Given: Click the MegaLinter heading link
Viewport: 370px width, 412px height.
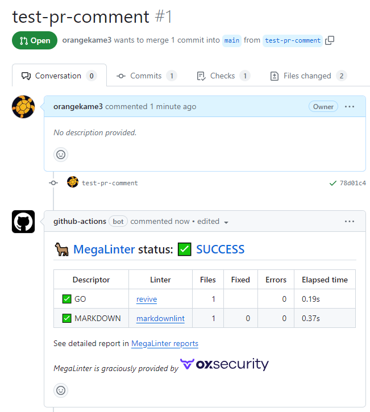Looking at the screenshot, I should [104, 249].
